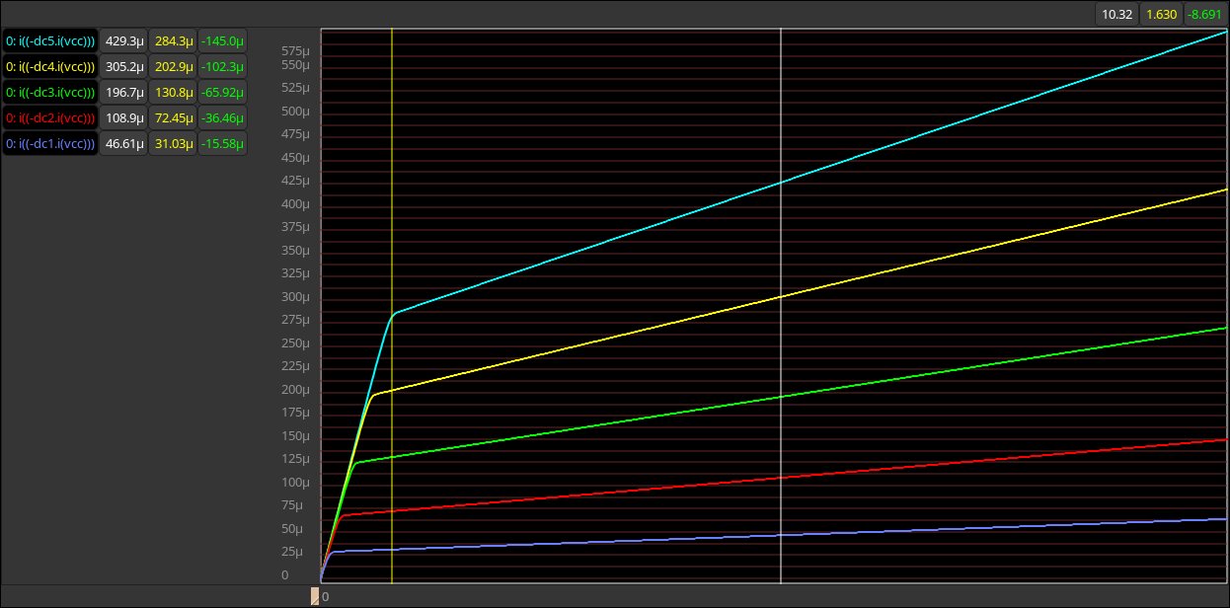
Task: Click the beige marker icon beside 0
Action: [x=315, y=596]
